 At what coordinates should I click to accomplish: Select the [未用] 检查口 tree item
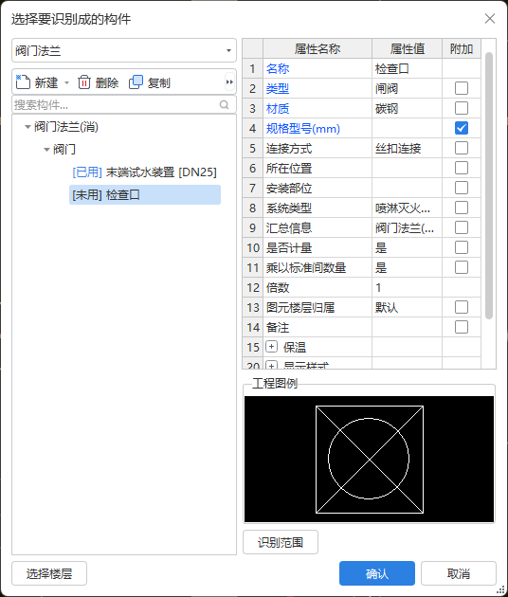(145, 195)
